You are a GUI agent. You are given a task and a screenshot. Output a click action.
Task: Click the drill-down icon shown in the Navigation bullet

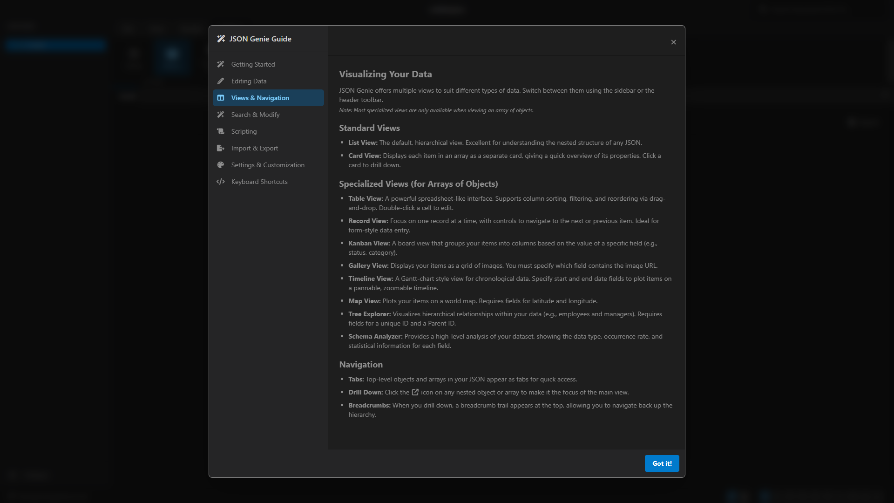415,392
